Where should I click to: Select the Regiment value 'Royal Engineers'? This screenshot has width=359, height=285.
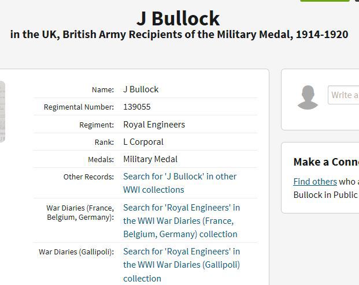(154, 125)
